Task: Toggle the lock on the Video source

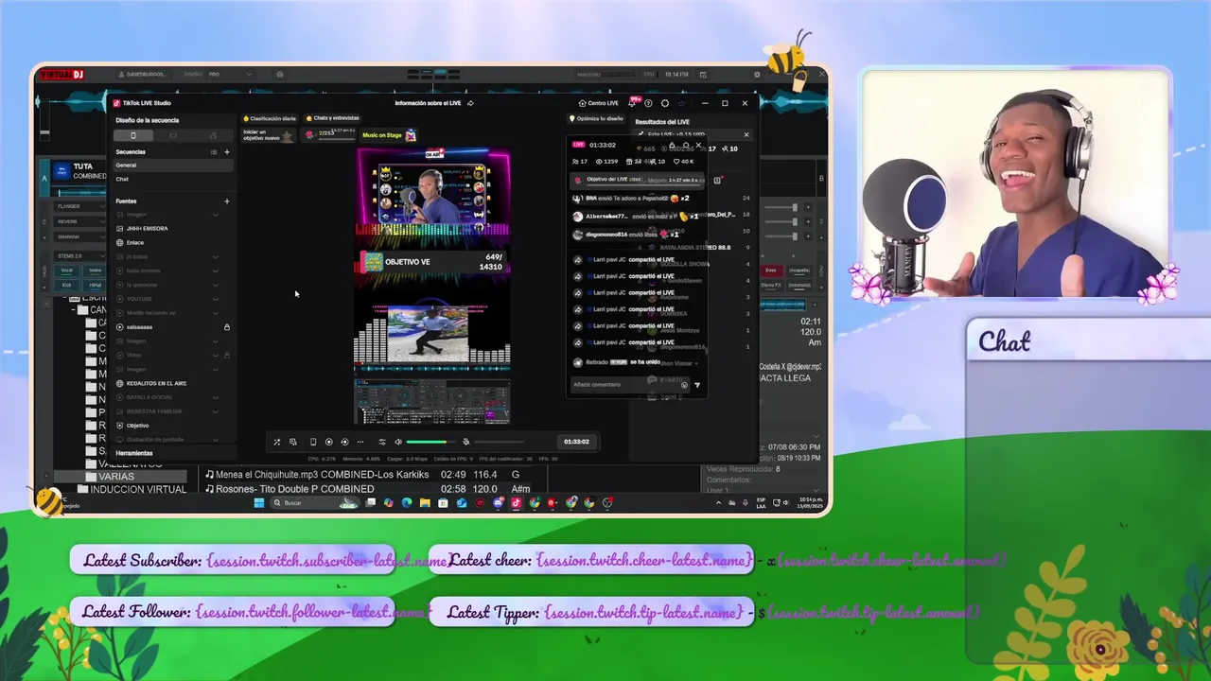Action: pos(226,355)
